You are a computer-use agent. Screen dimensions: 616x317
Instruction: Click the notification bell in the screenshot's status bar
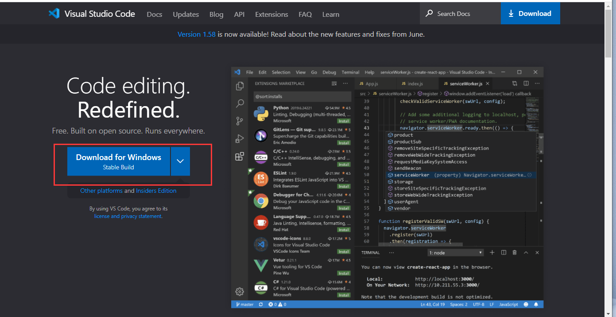point(536,305)
